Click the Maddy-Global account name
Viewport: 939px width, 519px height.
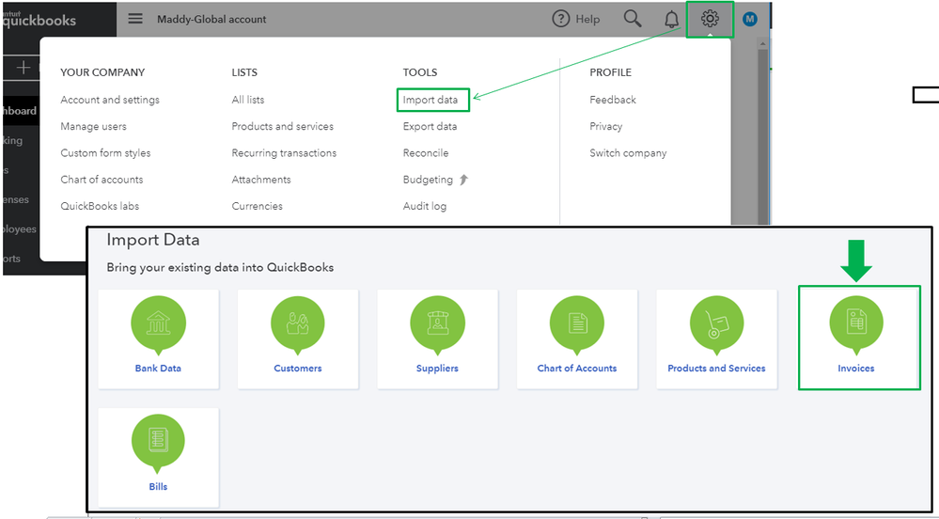tap(212, 19)
